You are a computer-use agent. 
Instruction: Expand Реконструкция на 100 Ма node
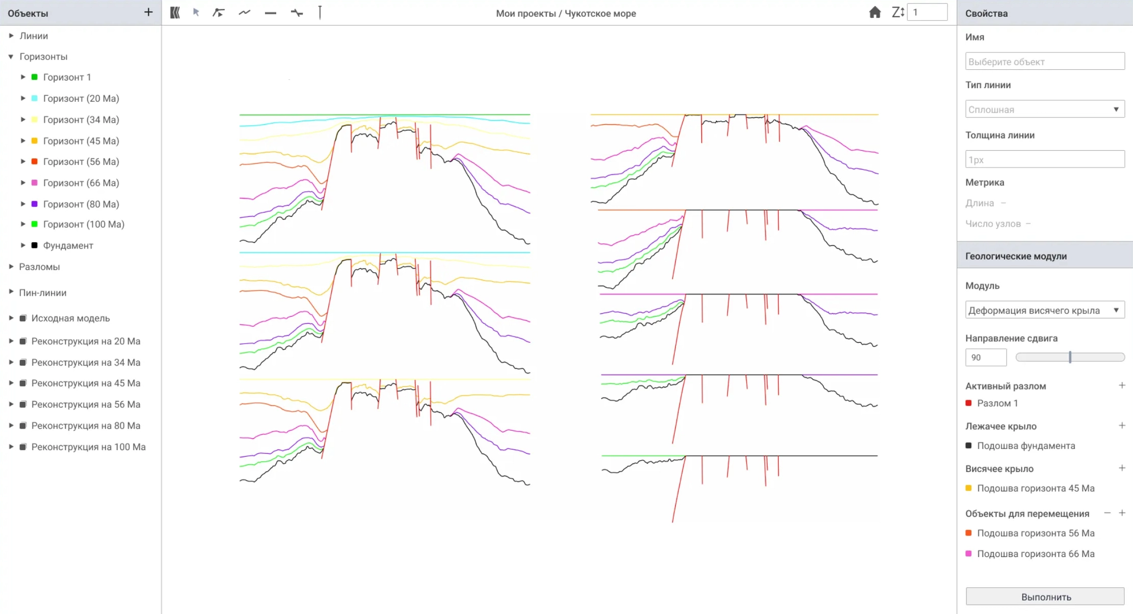click(x=11, y=447)
